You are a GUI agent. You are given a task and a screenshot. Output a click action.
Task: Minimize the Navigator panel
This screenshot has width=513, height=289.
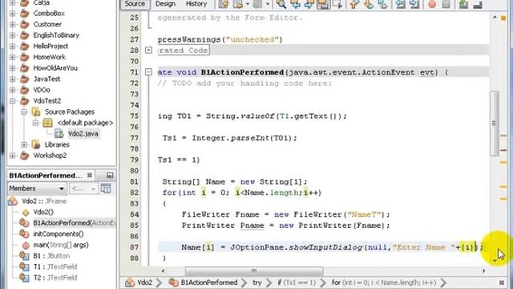(x=110, y=175)
